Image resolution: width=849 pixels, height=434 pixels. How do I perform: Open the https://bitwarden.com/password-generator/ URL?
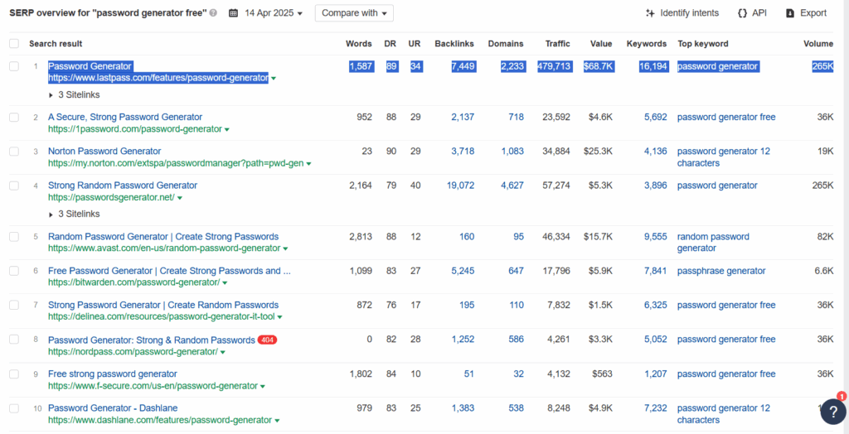click(x=133, y=282)
